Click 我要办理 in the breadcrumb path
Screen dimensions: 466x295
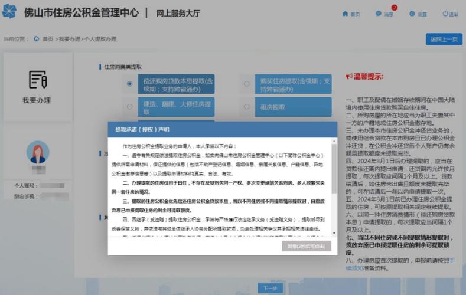tap(69, 39)
